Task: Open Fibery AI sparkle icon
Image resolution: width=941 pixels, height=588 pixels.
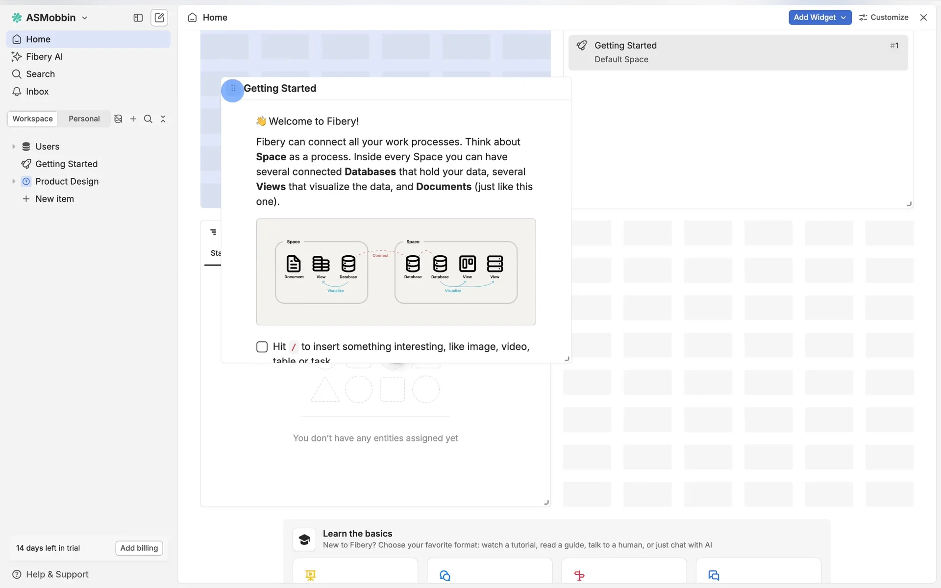Action: [x=17, y=56]
